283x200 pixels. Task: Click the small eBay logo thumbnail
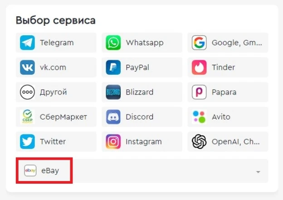[x=30, y=170]
